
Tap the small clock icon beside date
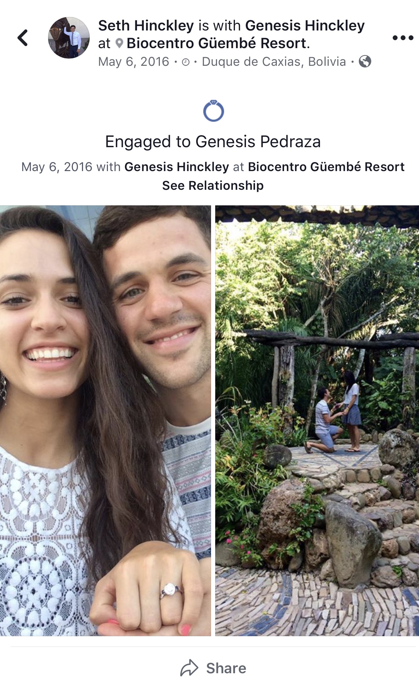click(186, 62)
